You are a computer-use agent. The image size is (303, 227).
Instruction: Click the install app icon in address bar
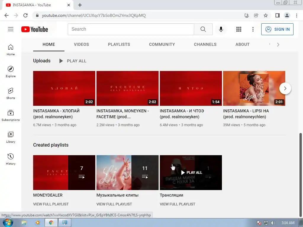tap(246, 15)
